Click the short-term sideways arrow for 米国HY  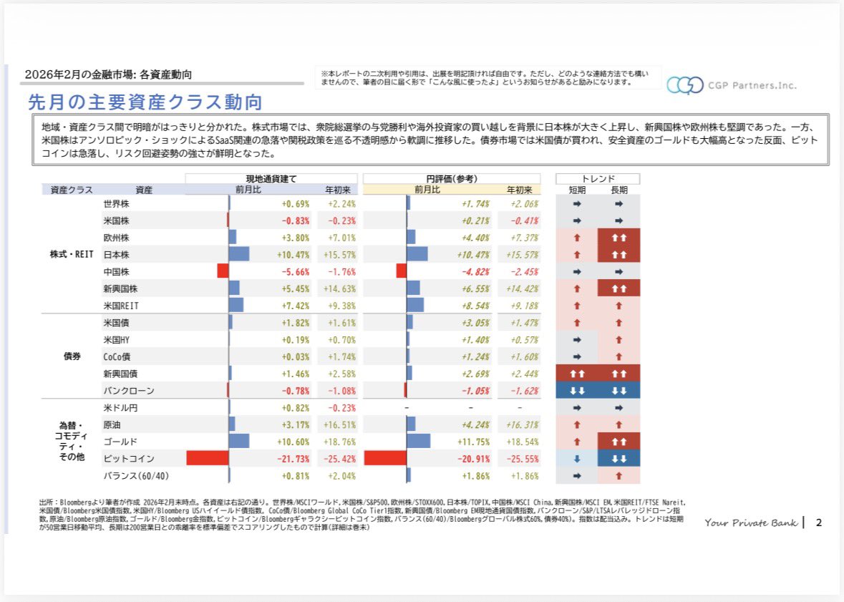point(576,340)
